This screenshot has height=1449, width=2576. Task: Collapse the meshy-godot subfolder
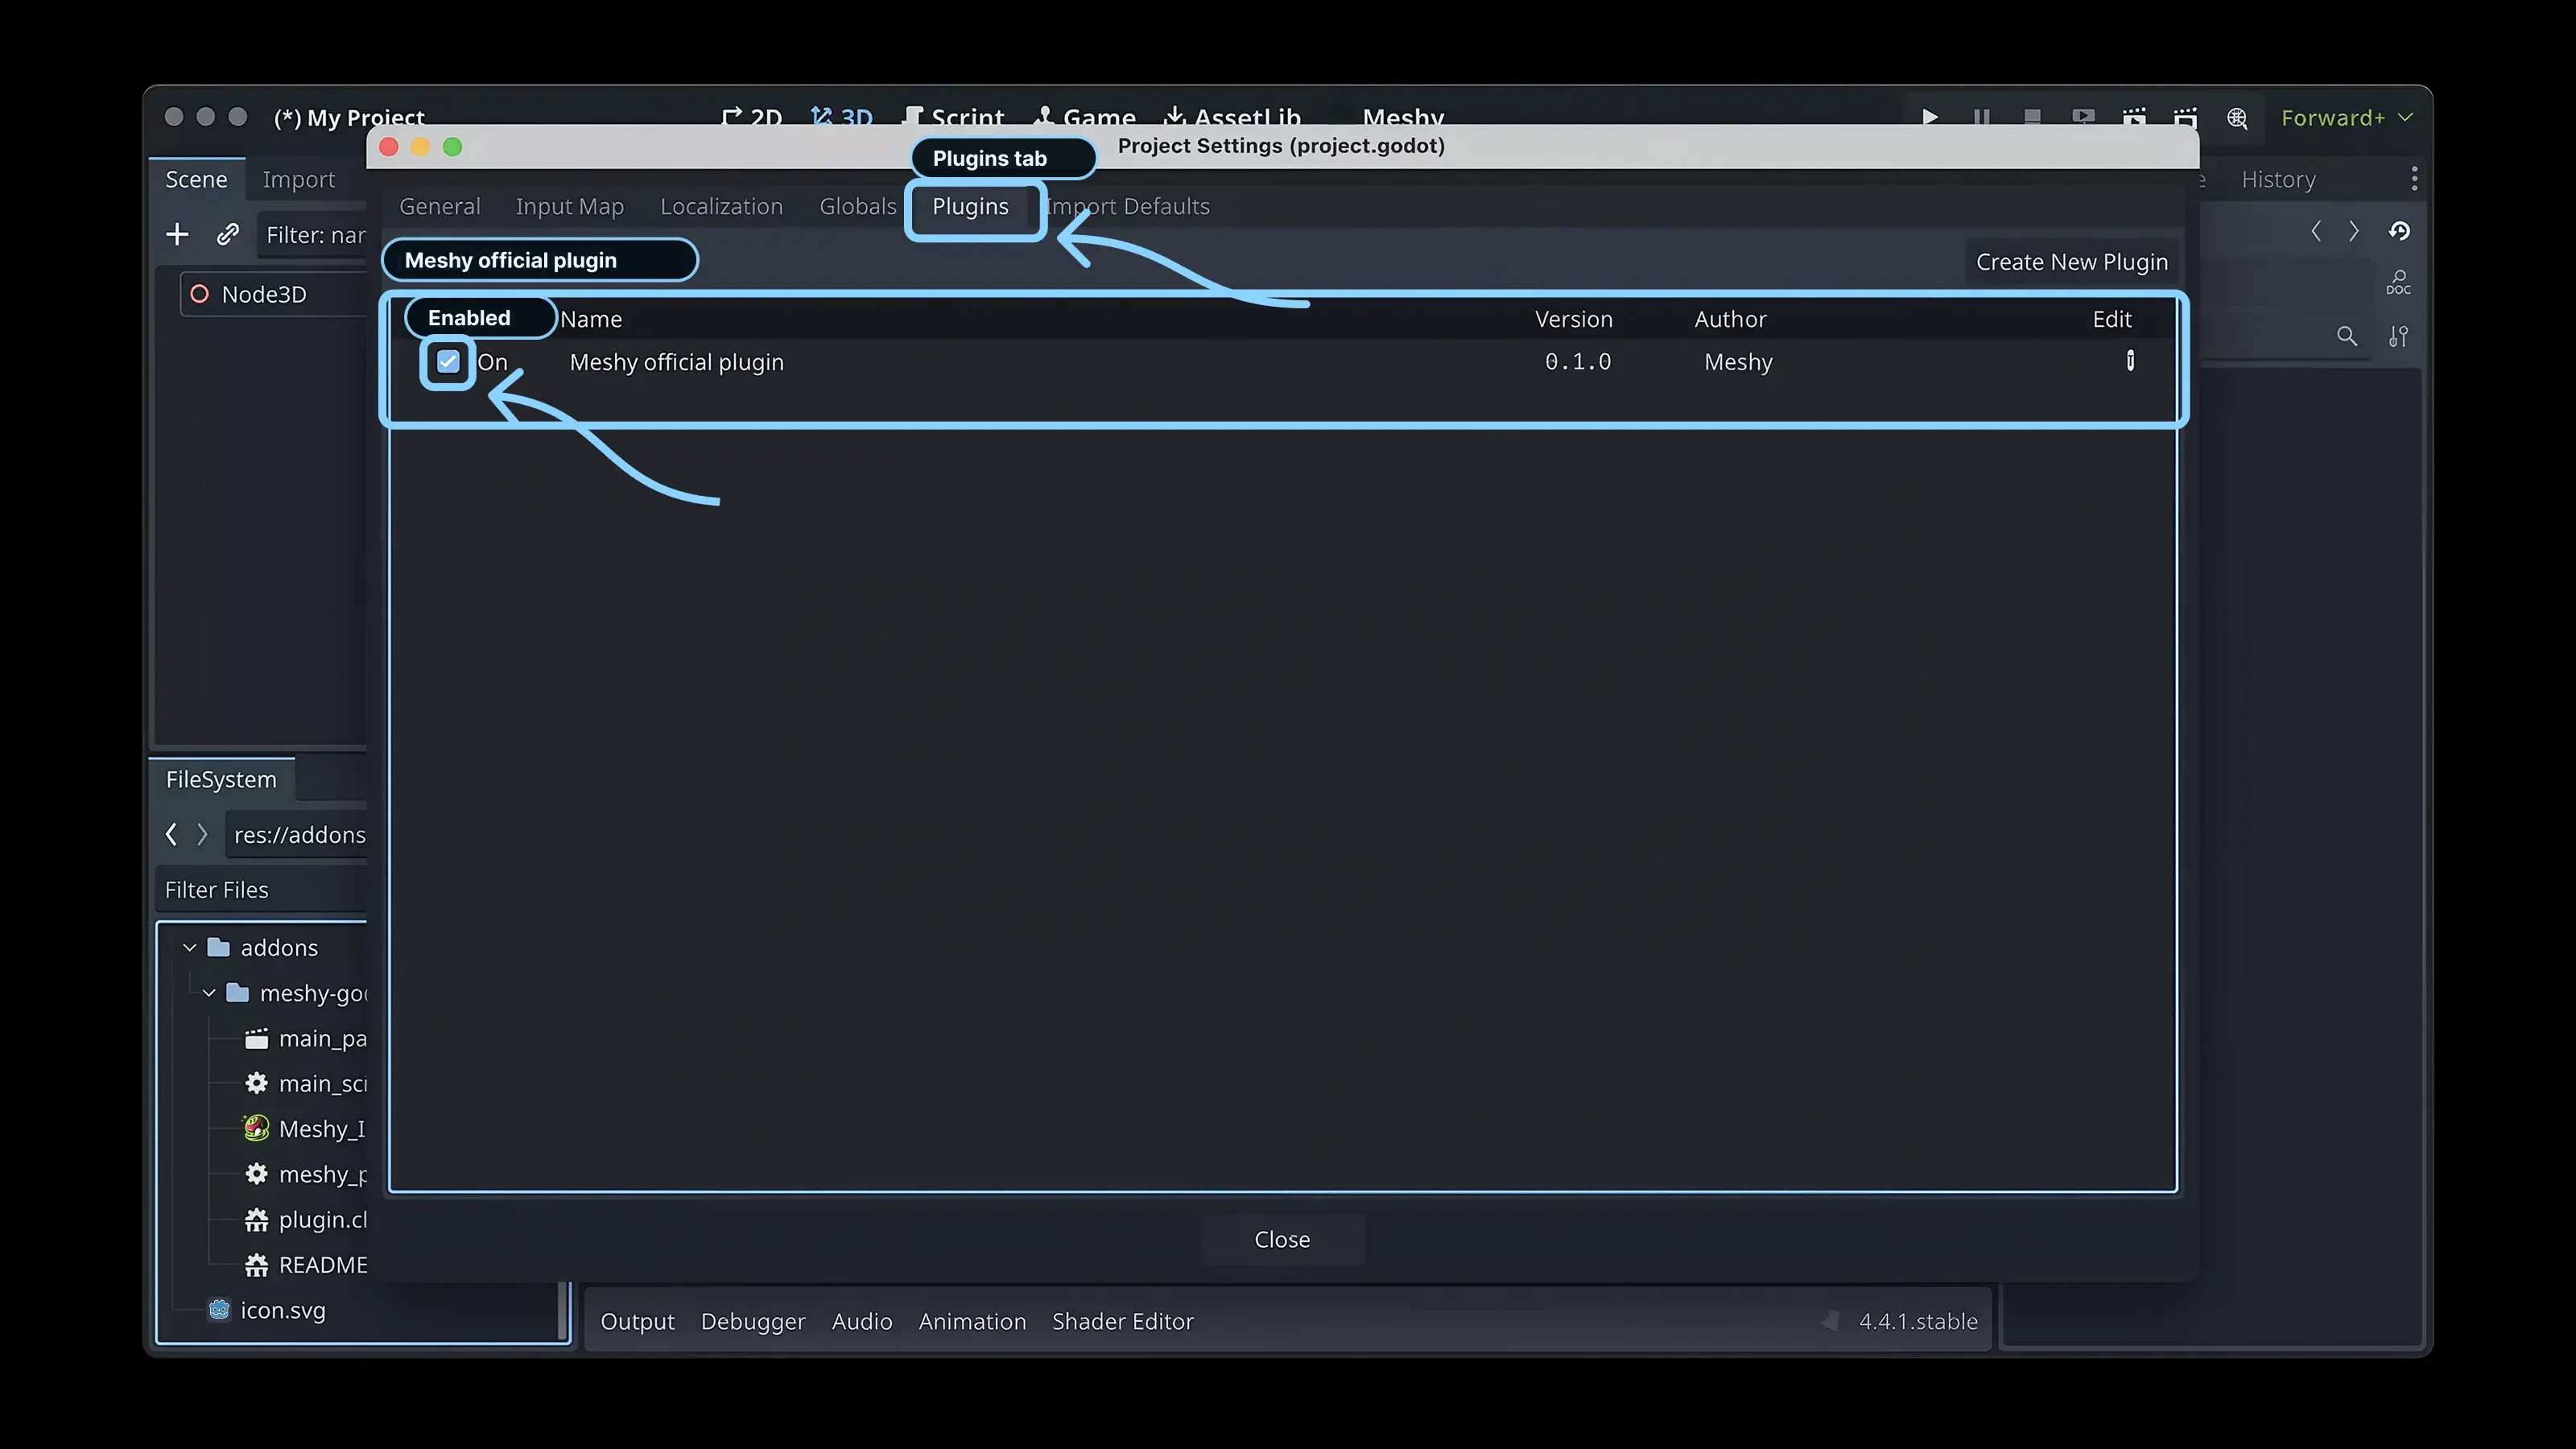(x=209, y=993)
